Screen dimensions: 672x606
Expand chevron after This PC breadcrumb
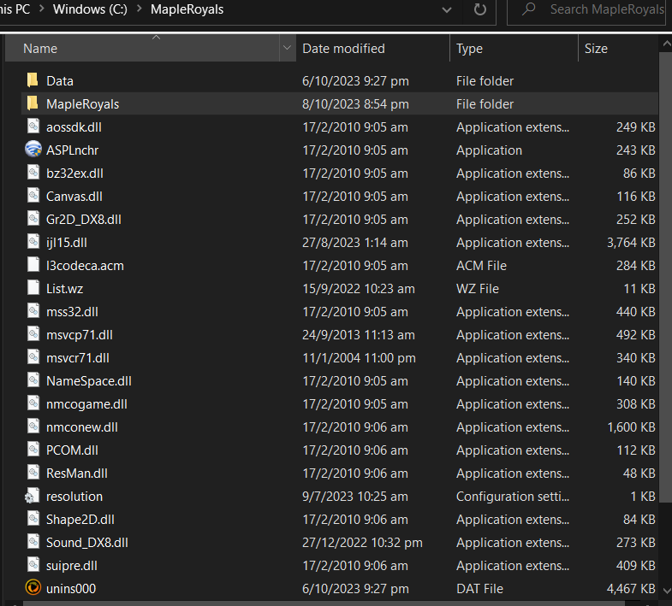(x=42, y=9)
